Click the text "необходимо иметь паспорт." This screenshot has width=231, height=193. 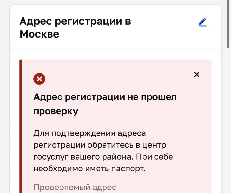[89, 169]
